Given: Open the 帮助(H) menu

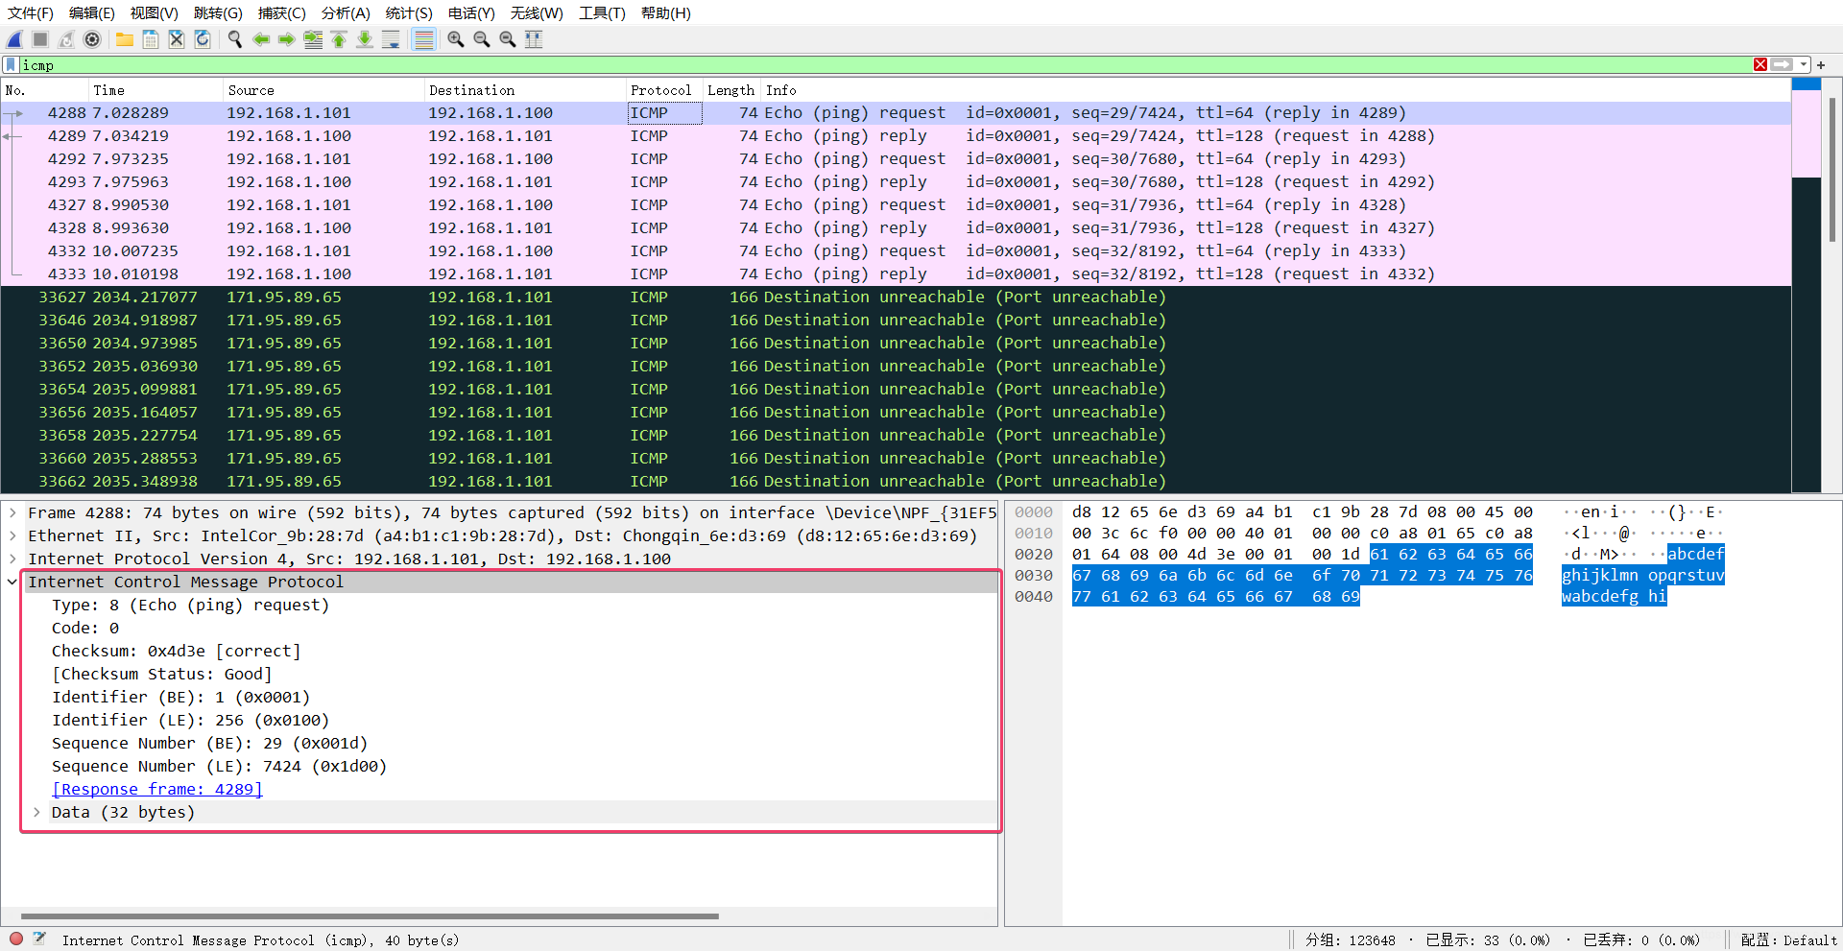Looking at the screenshot, I should click(x=666, y=12).
